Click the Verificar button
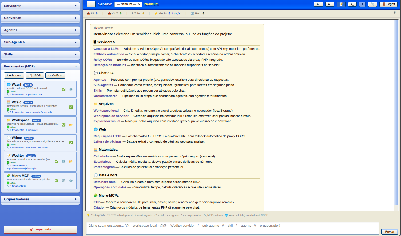 click(x=55, y=75)
